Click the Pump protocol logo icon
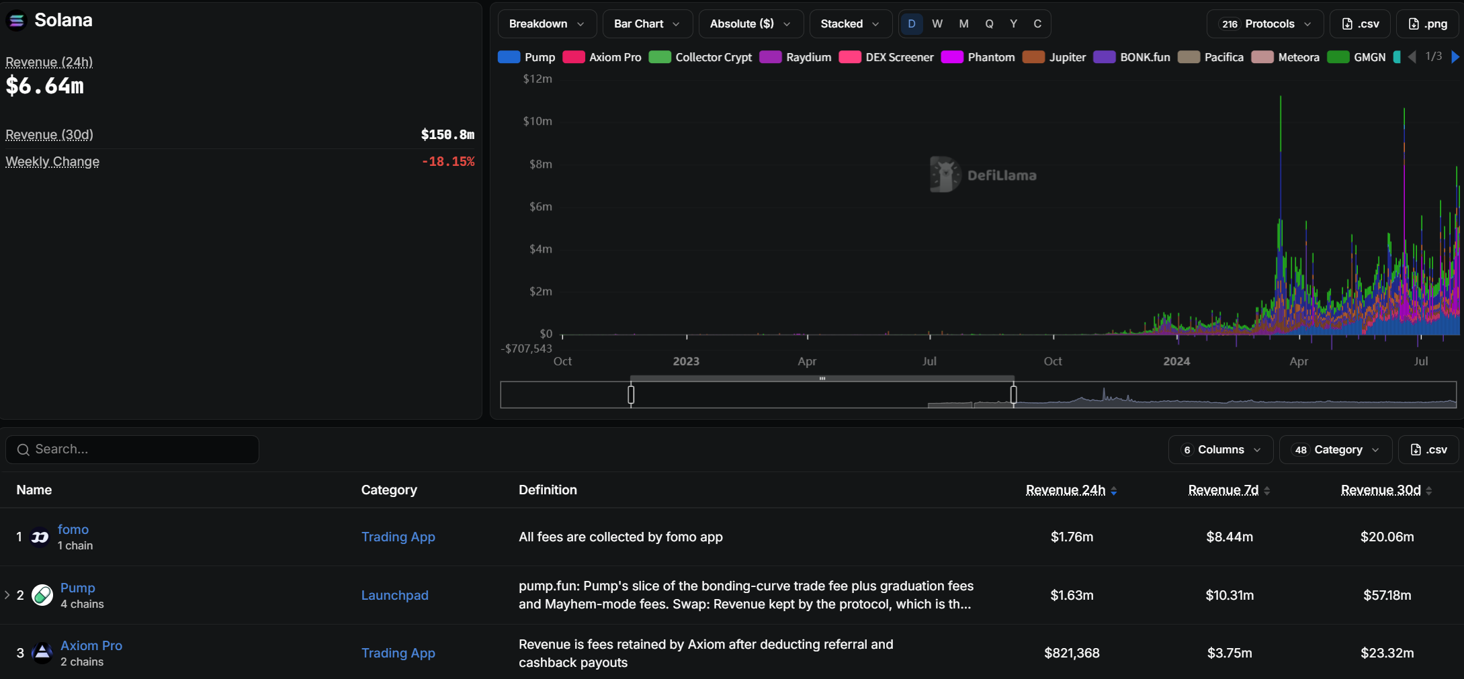Image resolution: width=1464 pixels, height=679 pixels. coord(42,595)
